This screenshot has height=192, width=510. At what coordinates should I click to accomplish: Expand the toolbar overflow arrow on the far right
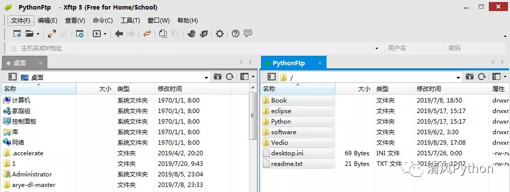coord(505,36)
